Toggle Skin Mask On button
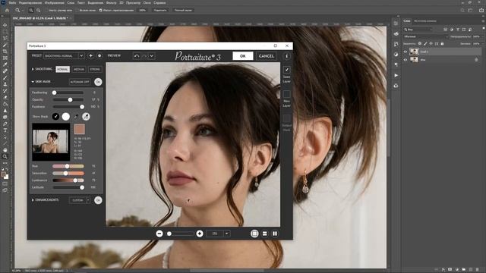The image size is (486, 273). point(98,82)
